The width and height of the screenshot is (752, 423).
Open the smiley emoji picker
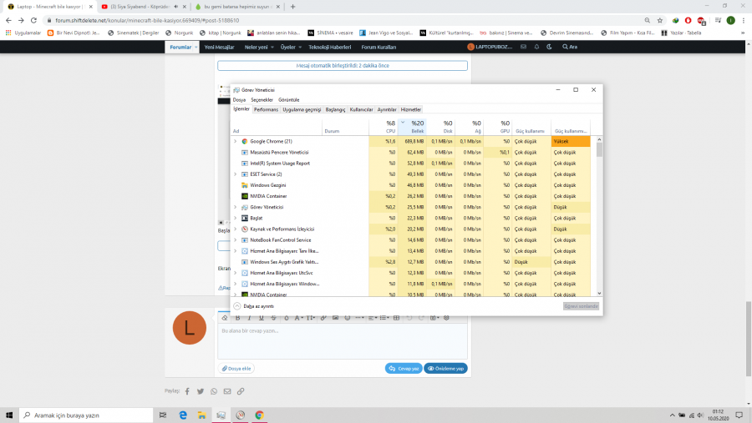point(348,318)
